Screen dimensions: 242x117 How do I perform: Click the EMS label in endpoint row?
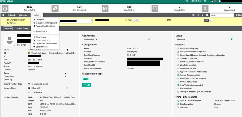click(169, 20)
